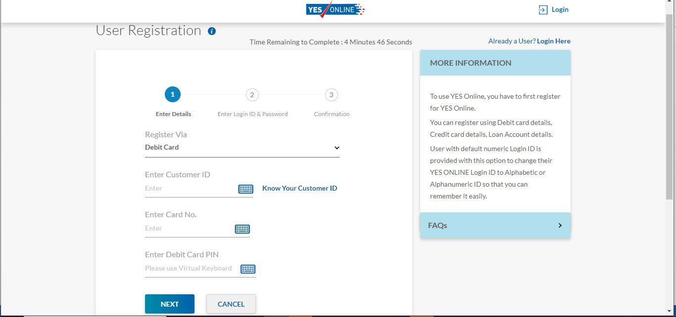Viewport: 676px width, 317px height.
Task: Select step 2 Enter Login ID & Password
Action: (252, 94)
